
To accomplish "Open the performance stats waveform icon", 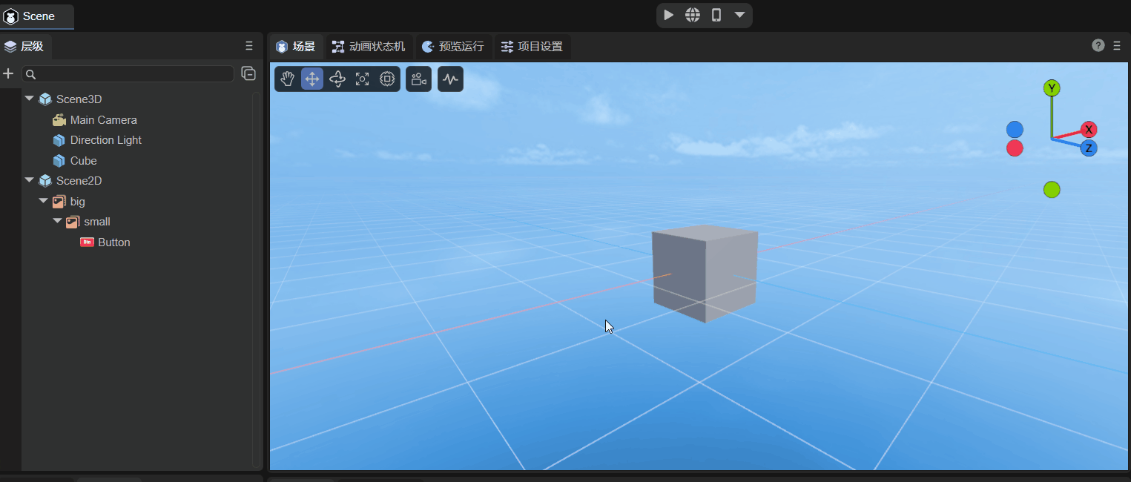I will [451, 79].
